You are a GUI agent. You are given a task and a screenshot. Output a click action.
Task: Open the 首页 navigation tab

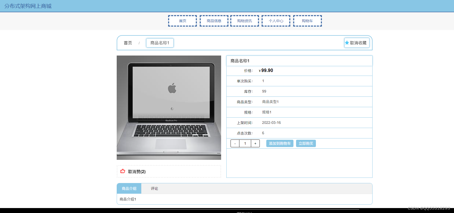182,21
